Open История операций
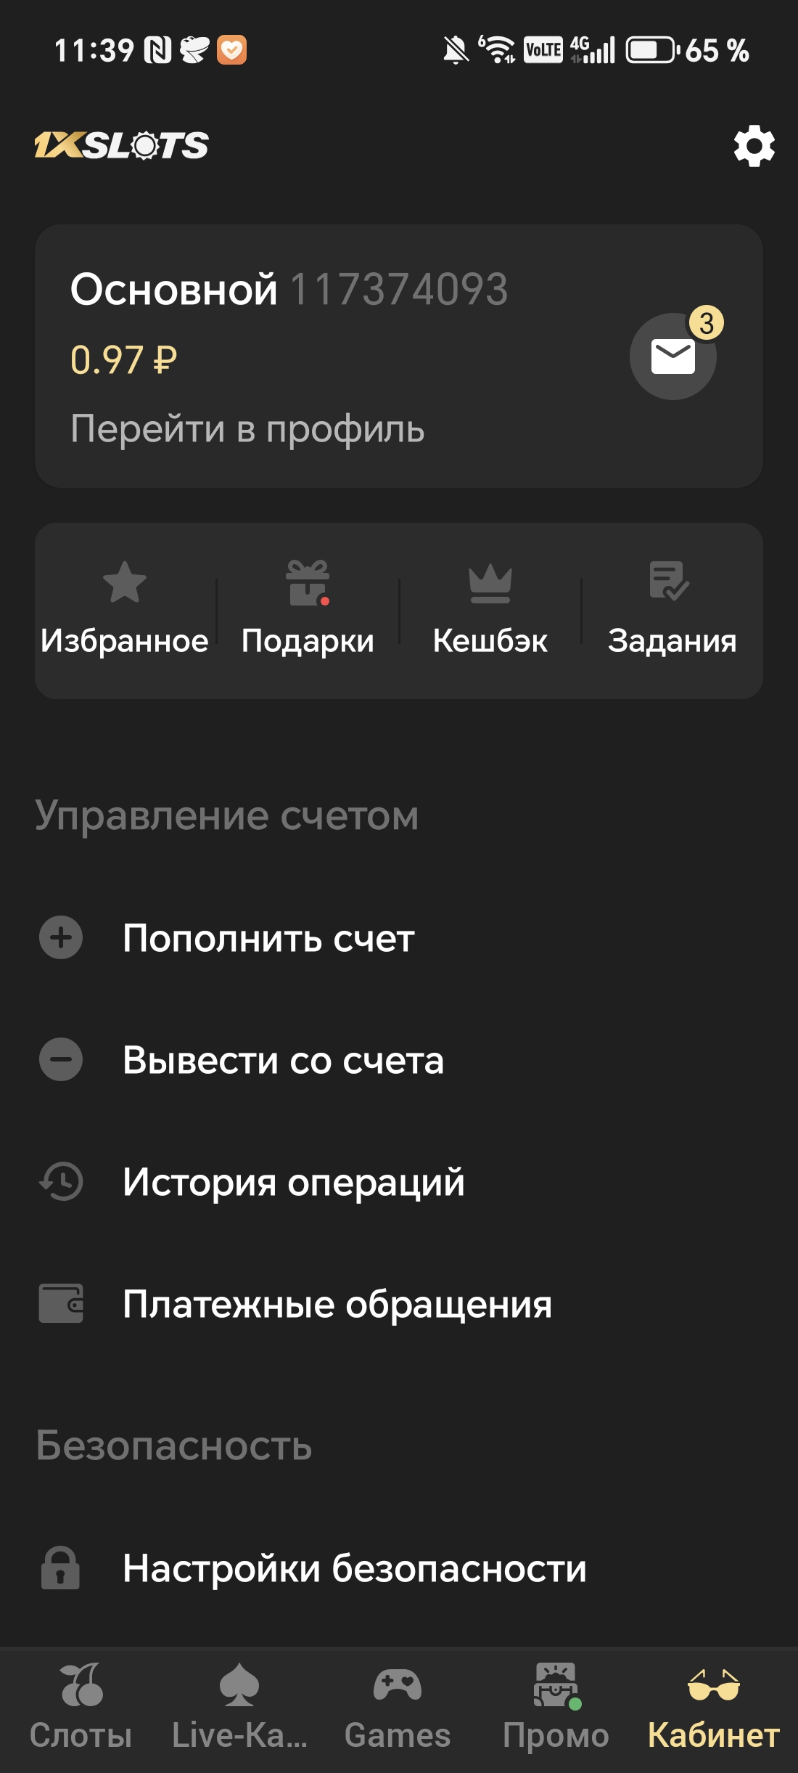The width and height of the screenshot is (798, 1773). tap(294, 1182)
